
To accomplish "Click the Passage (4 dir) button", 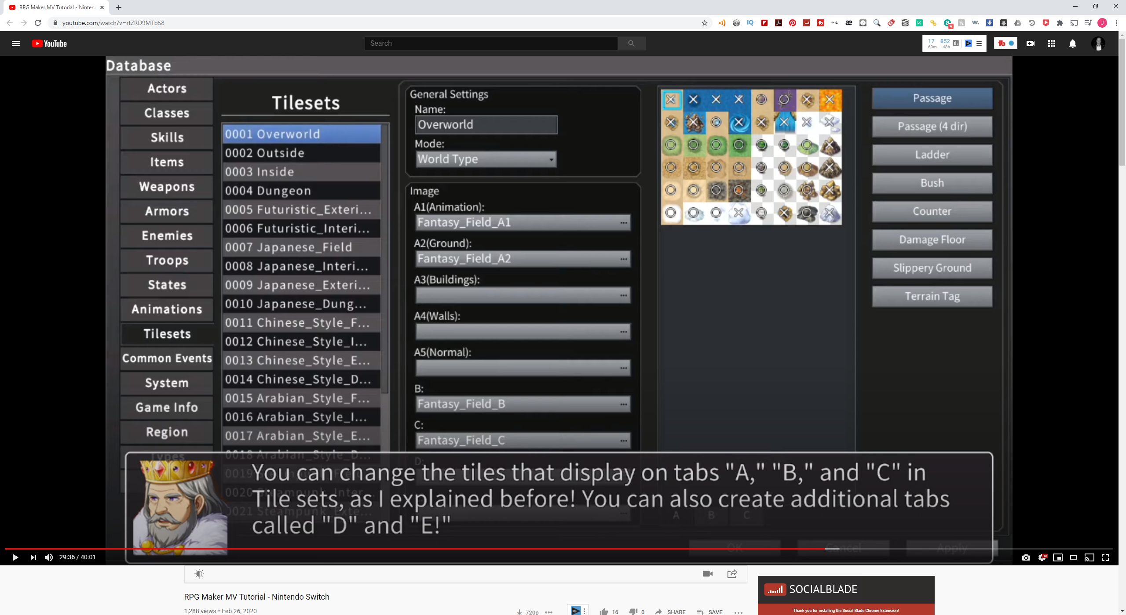I will tap(932, 127).
